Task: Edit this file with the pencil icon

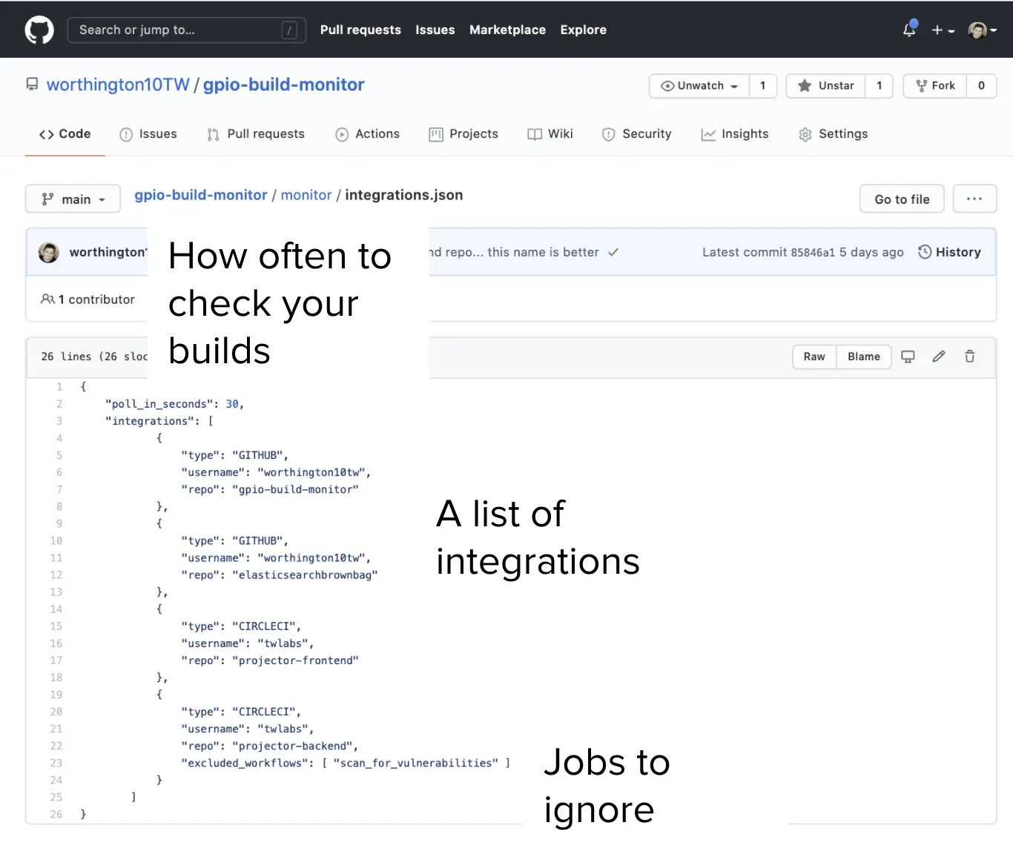Action: click(x=939, y=357)
